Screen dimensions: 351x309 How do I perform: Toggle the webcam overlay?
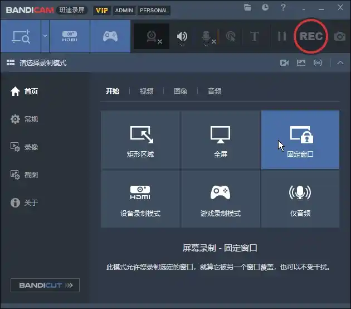[152, 36]
